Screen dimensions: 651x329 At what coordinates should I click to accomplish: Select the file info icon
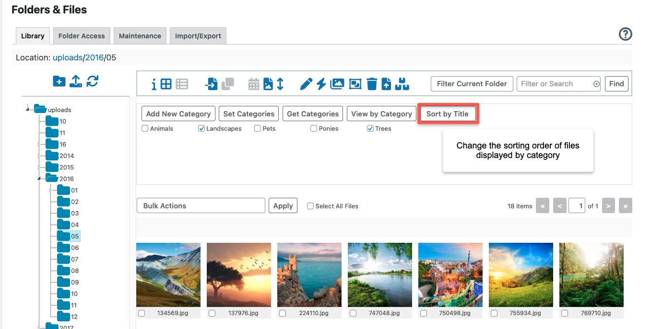pyautogui.click(x=154, y=84)
